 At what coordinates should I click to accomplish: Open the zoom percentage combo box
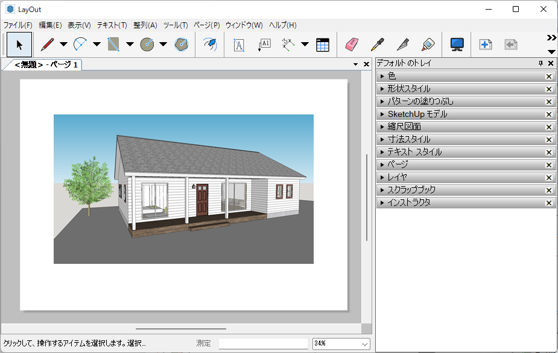click(341, 343)
